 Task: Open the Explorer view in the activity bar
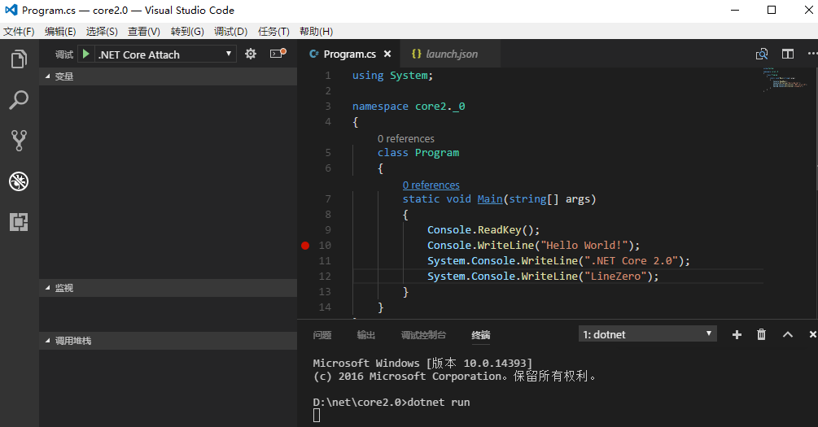pyautogui.click(x=19, y=59)
